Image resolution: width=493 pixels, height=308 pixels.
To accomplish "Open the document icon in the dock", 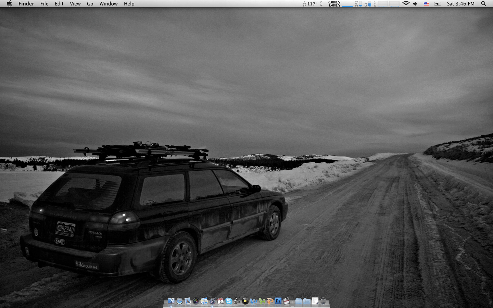I will pos(315,301).
